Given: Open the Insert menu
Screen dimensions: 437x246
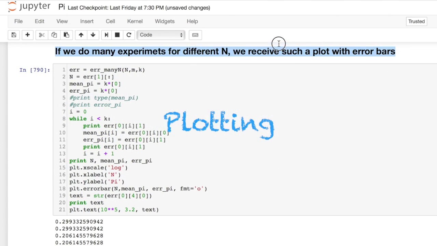Looking at the screenshot, I should click(x=87, y=21).
